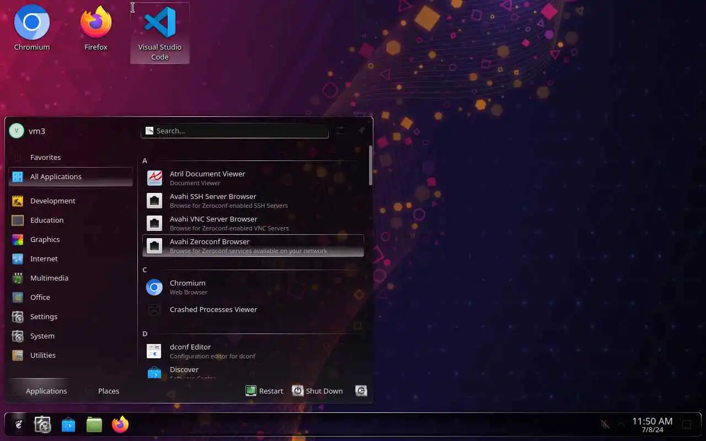Open the Settings category
This screenshot has width=706, height=441.
click(71, 316)
